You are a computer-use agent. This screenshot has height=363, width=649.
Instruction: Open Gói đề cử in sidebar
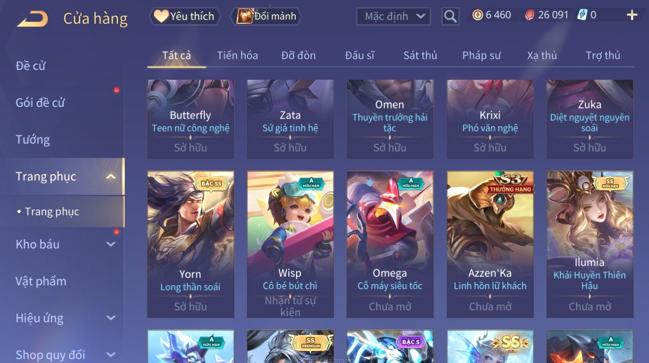(x=40, y=103)
